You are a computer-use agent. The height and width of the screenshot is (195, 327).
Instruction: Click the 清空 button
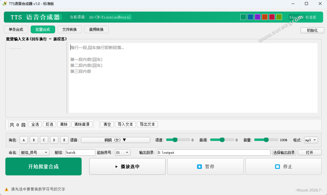coord(107,124)
